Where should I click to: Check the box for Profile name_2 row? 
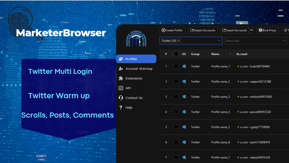(x=176, y=81)
